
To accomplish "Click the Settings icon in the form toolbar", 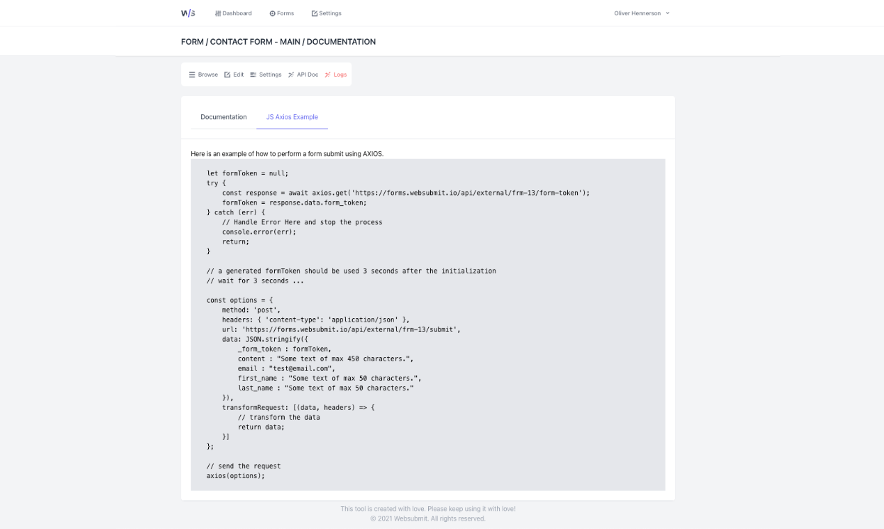I will pos(253,74).
